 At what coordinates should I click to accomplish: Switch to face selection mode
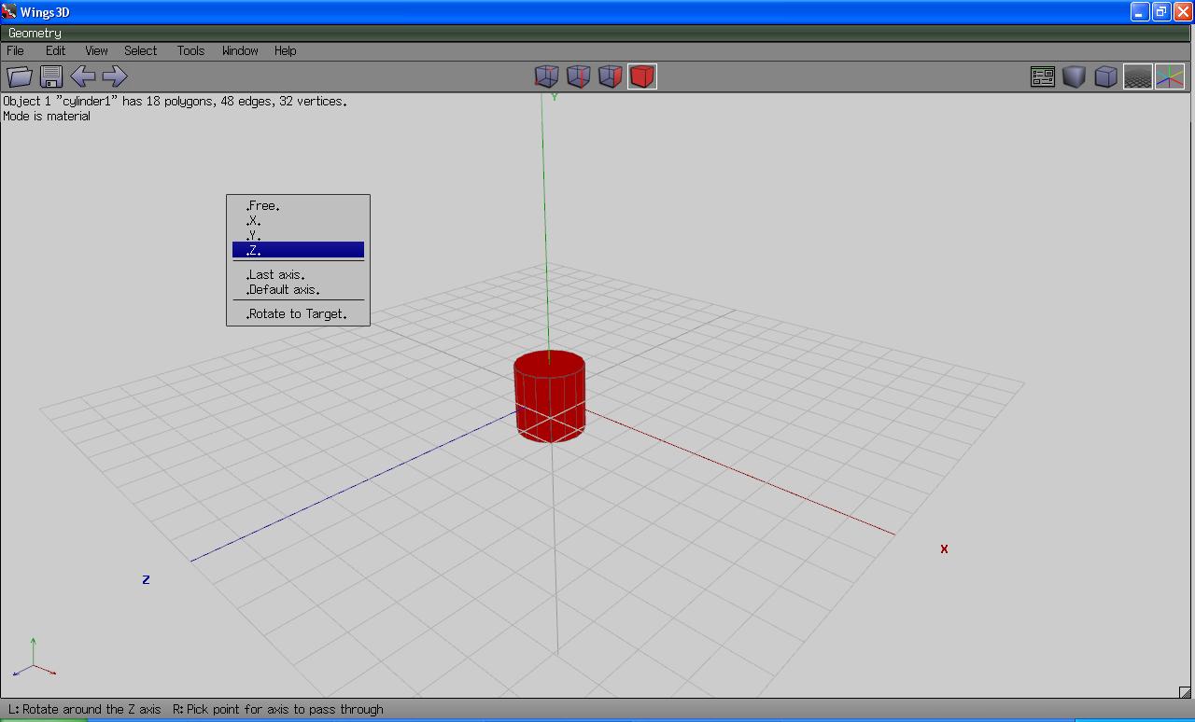[610, 76]
